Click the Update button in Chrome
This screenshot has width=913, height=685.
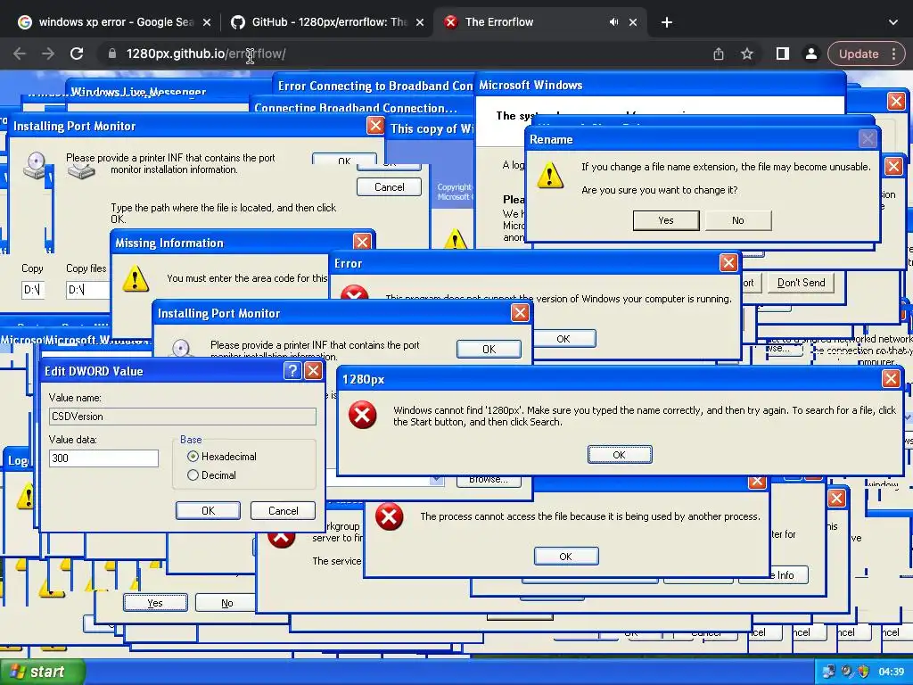point(859,54)
